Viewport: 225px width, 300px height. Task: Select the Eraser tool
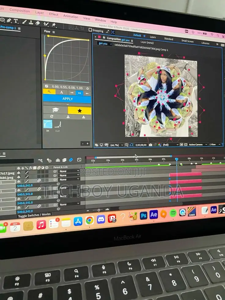pos(38,23)
